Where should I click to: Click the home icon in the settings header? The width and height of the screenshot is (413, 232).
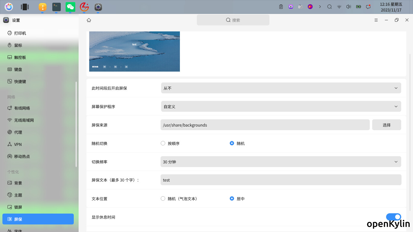coord(89,20)
